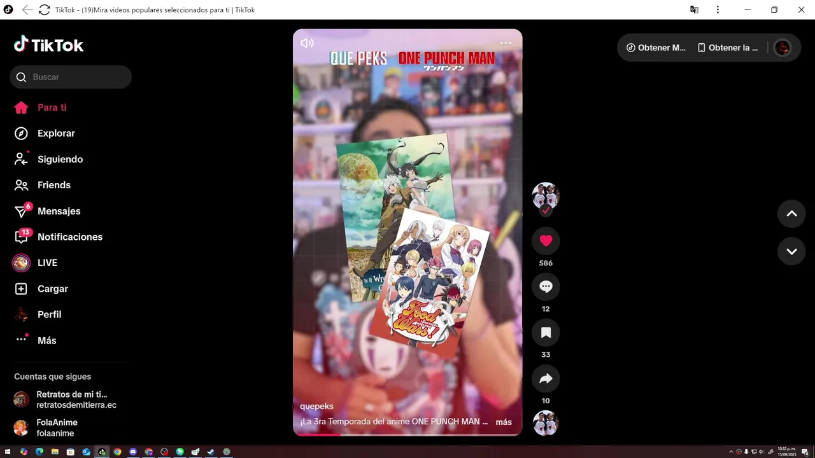Open Notificaciones panel

pos(58,237)
